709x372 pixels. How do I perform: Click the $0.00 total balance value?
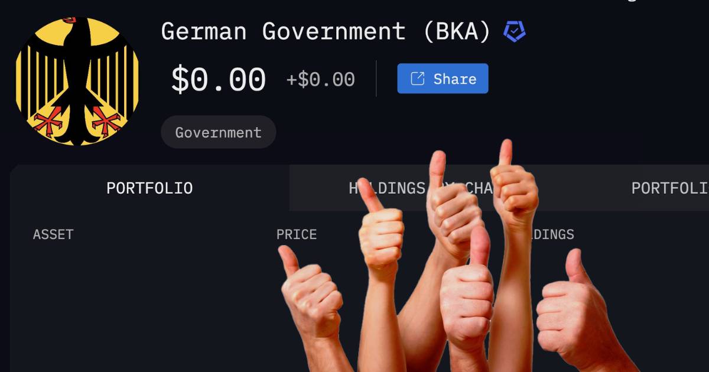click(219, 80)
